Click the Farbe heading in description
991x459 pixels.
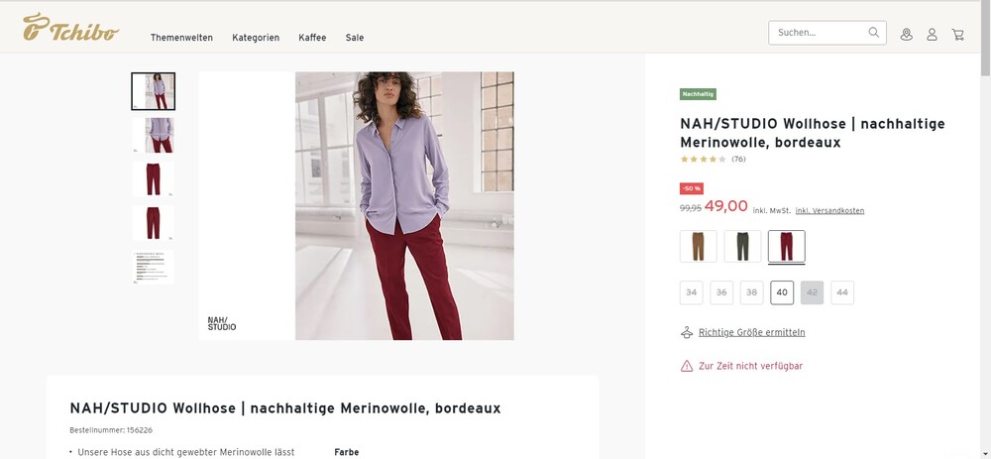click(346, 452)
